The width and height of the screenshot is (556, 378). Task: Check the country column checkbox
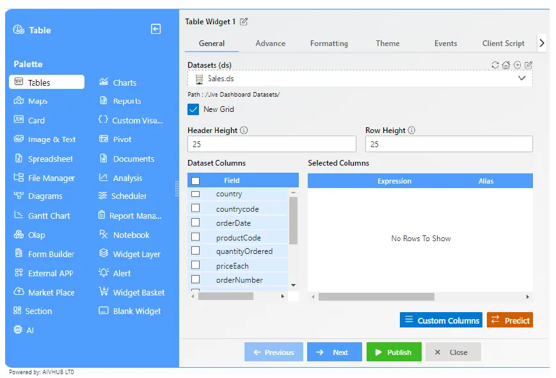click(195, 194)
